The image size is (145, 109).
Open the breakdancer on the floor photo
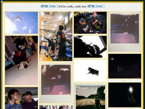[21, 60]
